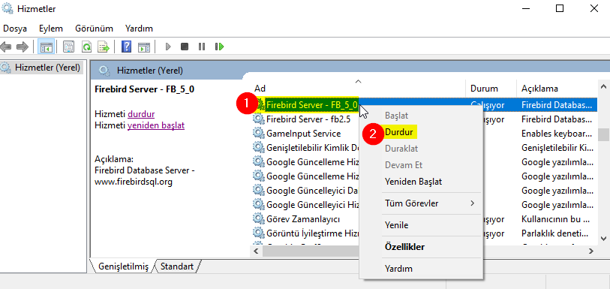Viewport: 610px width, 289px height.
Task: Click the Forward arrow toolbar icon
Action: [x=23, y=47]
